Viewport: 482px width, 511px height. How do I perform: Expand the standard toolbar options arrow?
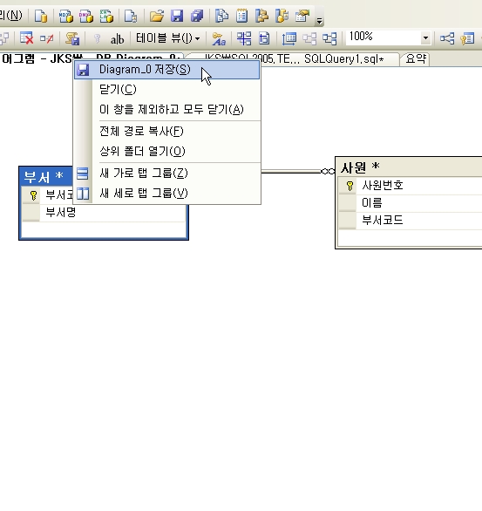[x=320, y=21]
